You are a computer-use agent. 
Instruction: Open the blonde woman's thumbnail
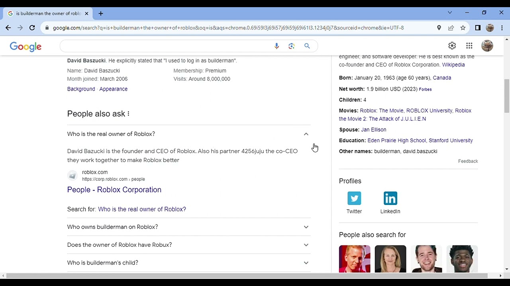[x=390, y=259]
